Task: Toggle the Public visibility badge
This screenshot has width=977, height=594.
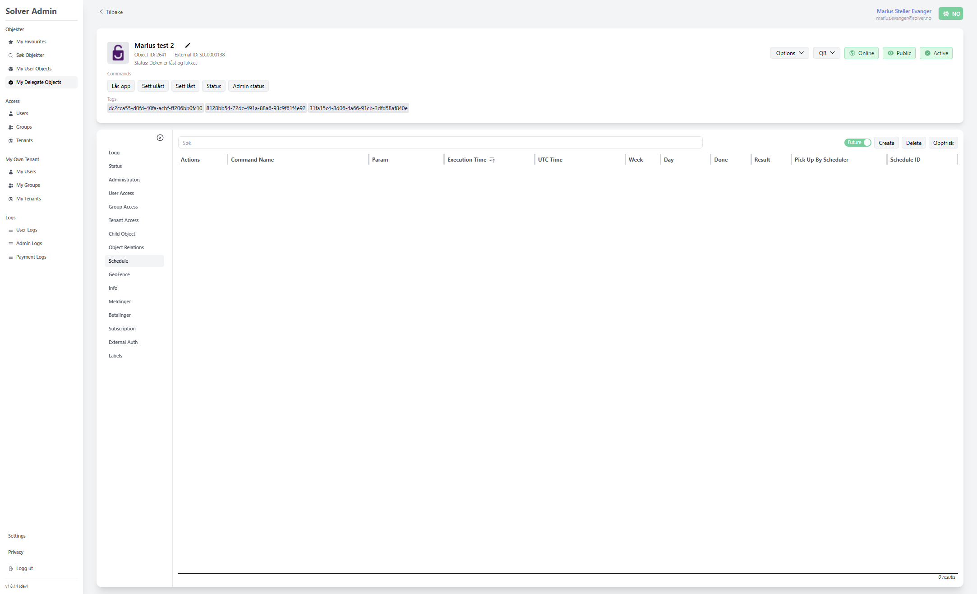Action: coord(899,53)
